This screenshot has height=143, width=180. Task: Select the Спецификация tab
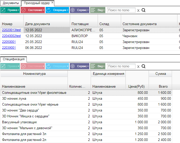point(14,59)
